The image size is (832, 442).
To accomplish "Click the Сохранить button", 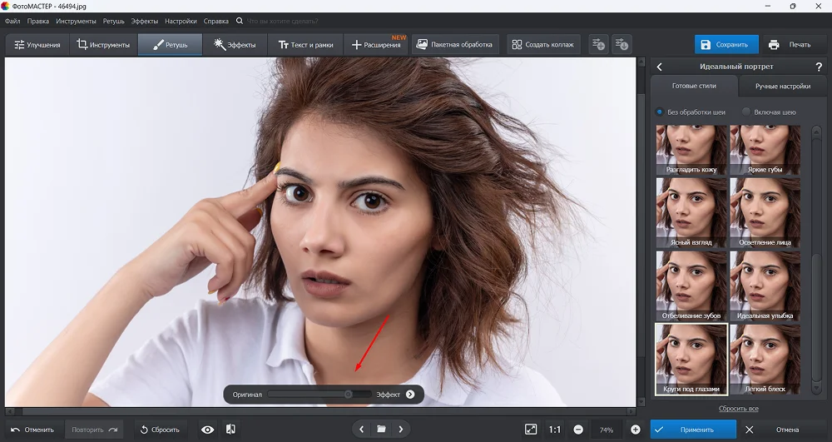I will (x=726, y=45).
